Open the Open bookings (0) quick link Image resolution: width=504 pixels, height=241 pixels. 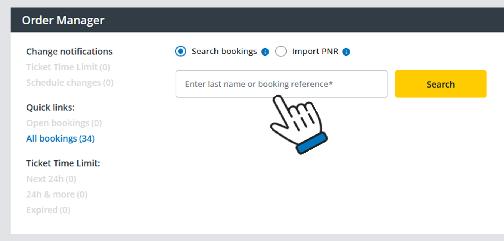click(x=64, y=123)
